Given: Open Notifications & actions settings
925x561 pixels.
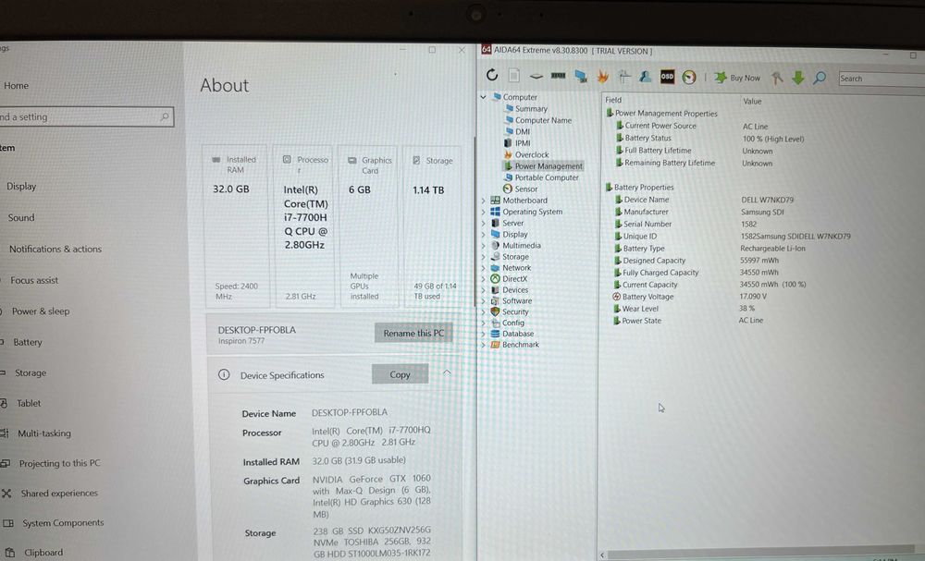Looking at the screenshot, I should pyautogui.click(x=55, y=249).
